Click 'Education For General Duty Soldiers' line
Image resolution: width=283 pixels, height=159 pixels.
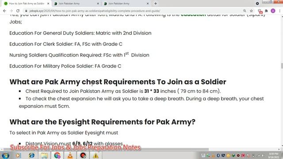tap(80, 33)
